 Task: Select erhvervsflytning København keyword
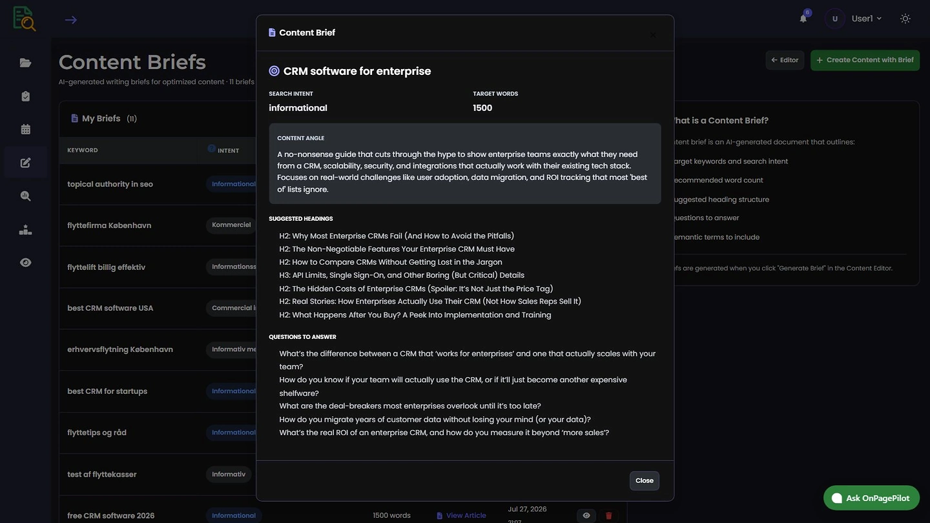click(120, 349)
